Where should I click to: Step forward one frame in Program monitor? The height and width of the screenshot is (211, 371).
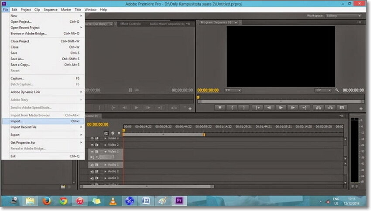point(293,108)
